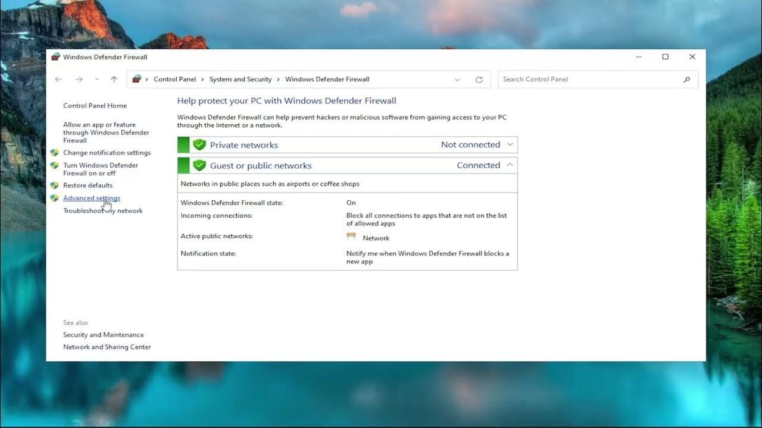Open Restore defaults settings
The height and width of the screenshot is (428, 762).
(x=88, y=185)
